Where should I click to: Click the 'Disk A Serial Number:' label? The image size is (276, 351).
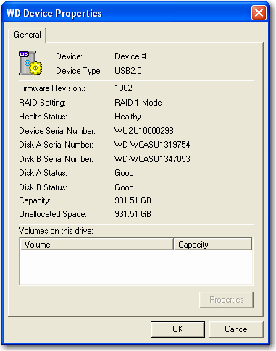pyautogui.click(x=56, y=145)
